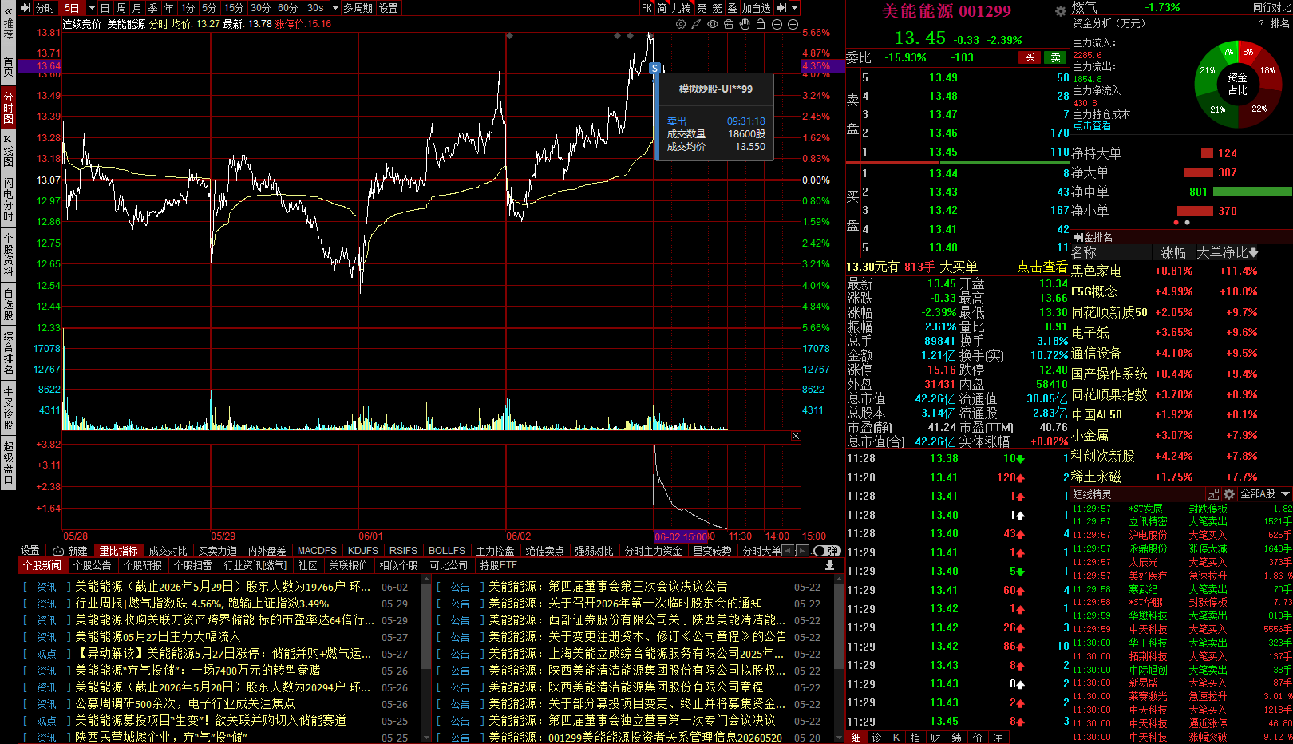Click the chart settings gear icon

point(681,24)
